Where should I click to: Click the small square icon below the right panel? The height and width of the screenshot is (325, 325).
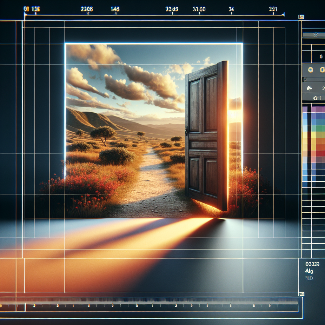coord(302,294)
